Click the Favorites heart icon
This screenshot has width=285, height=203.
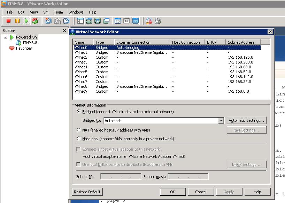[12, 48]
